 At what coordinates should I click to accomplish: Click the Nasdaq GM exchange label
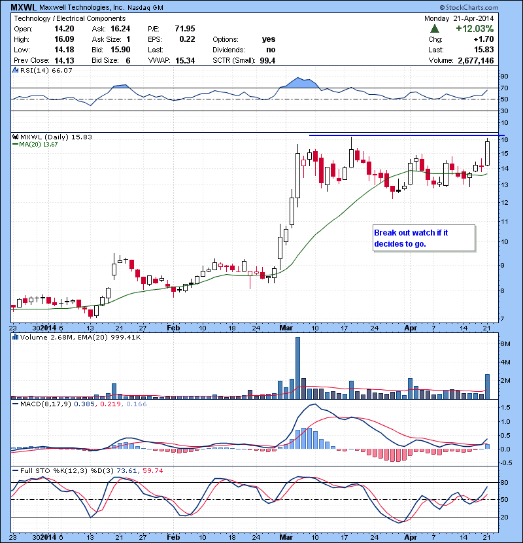pyautogui.click(x=145, y=8)
